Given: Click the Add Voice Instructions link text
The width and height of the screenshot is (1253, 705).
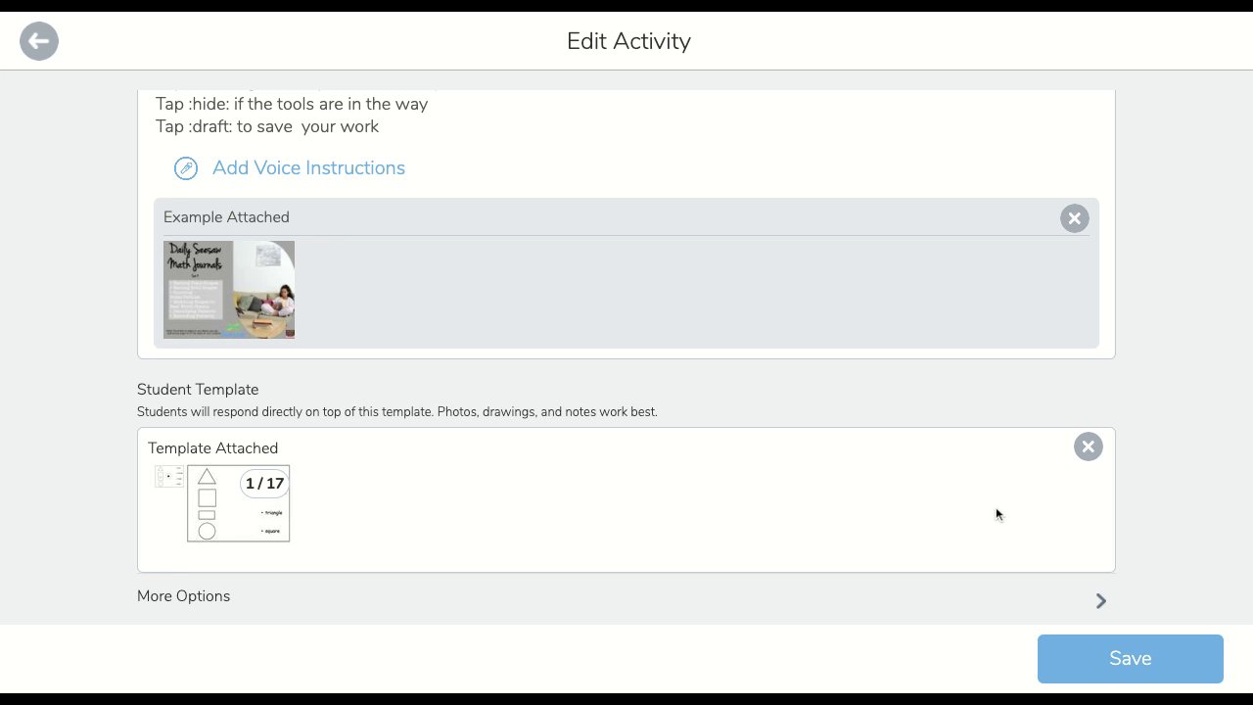Looking at the screenshot, I should pyautogui.click(x=308, y=168).
